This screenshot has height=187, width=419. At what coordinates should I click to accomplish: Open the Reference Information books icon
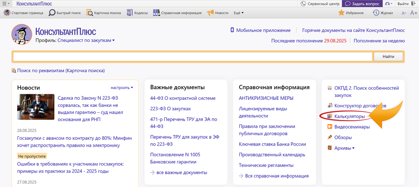coord(156,13)
